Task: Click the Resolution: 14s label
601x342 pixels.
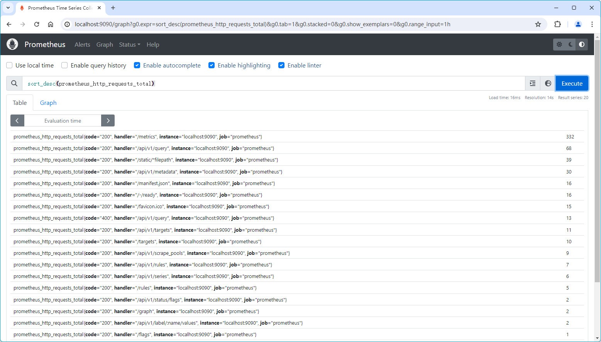Action: [x=539, y=98]
